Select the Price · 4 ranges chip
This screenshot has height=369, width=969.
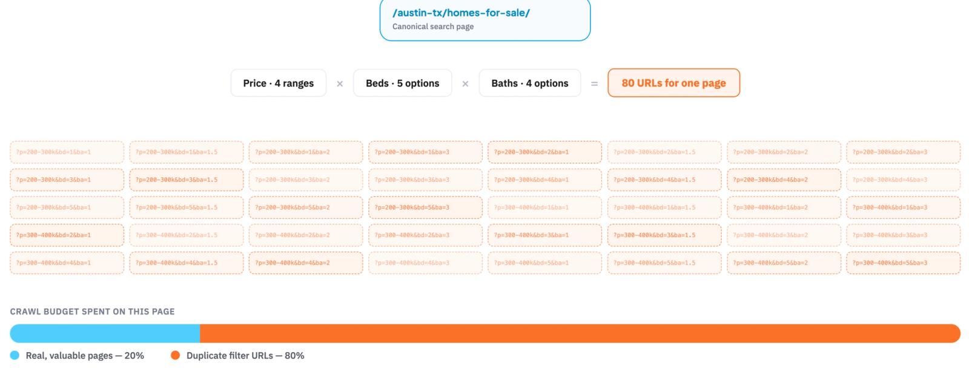[279, 83]
